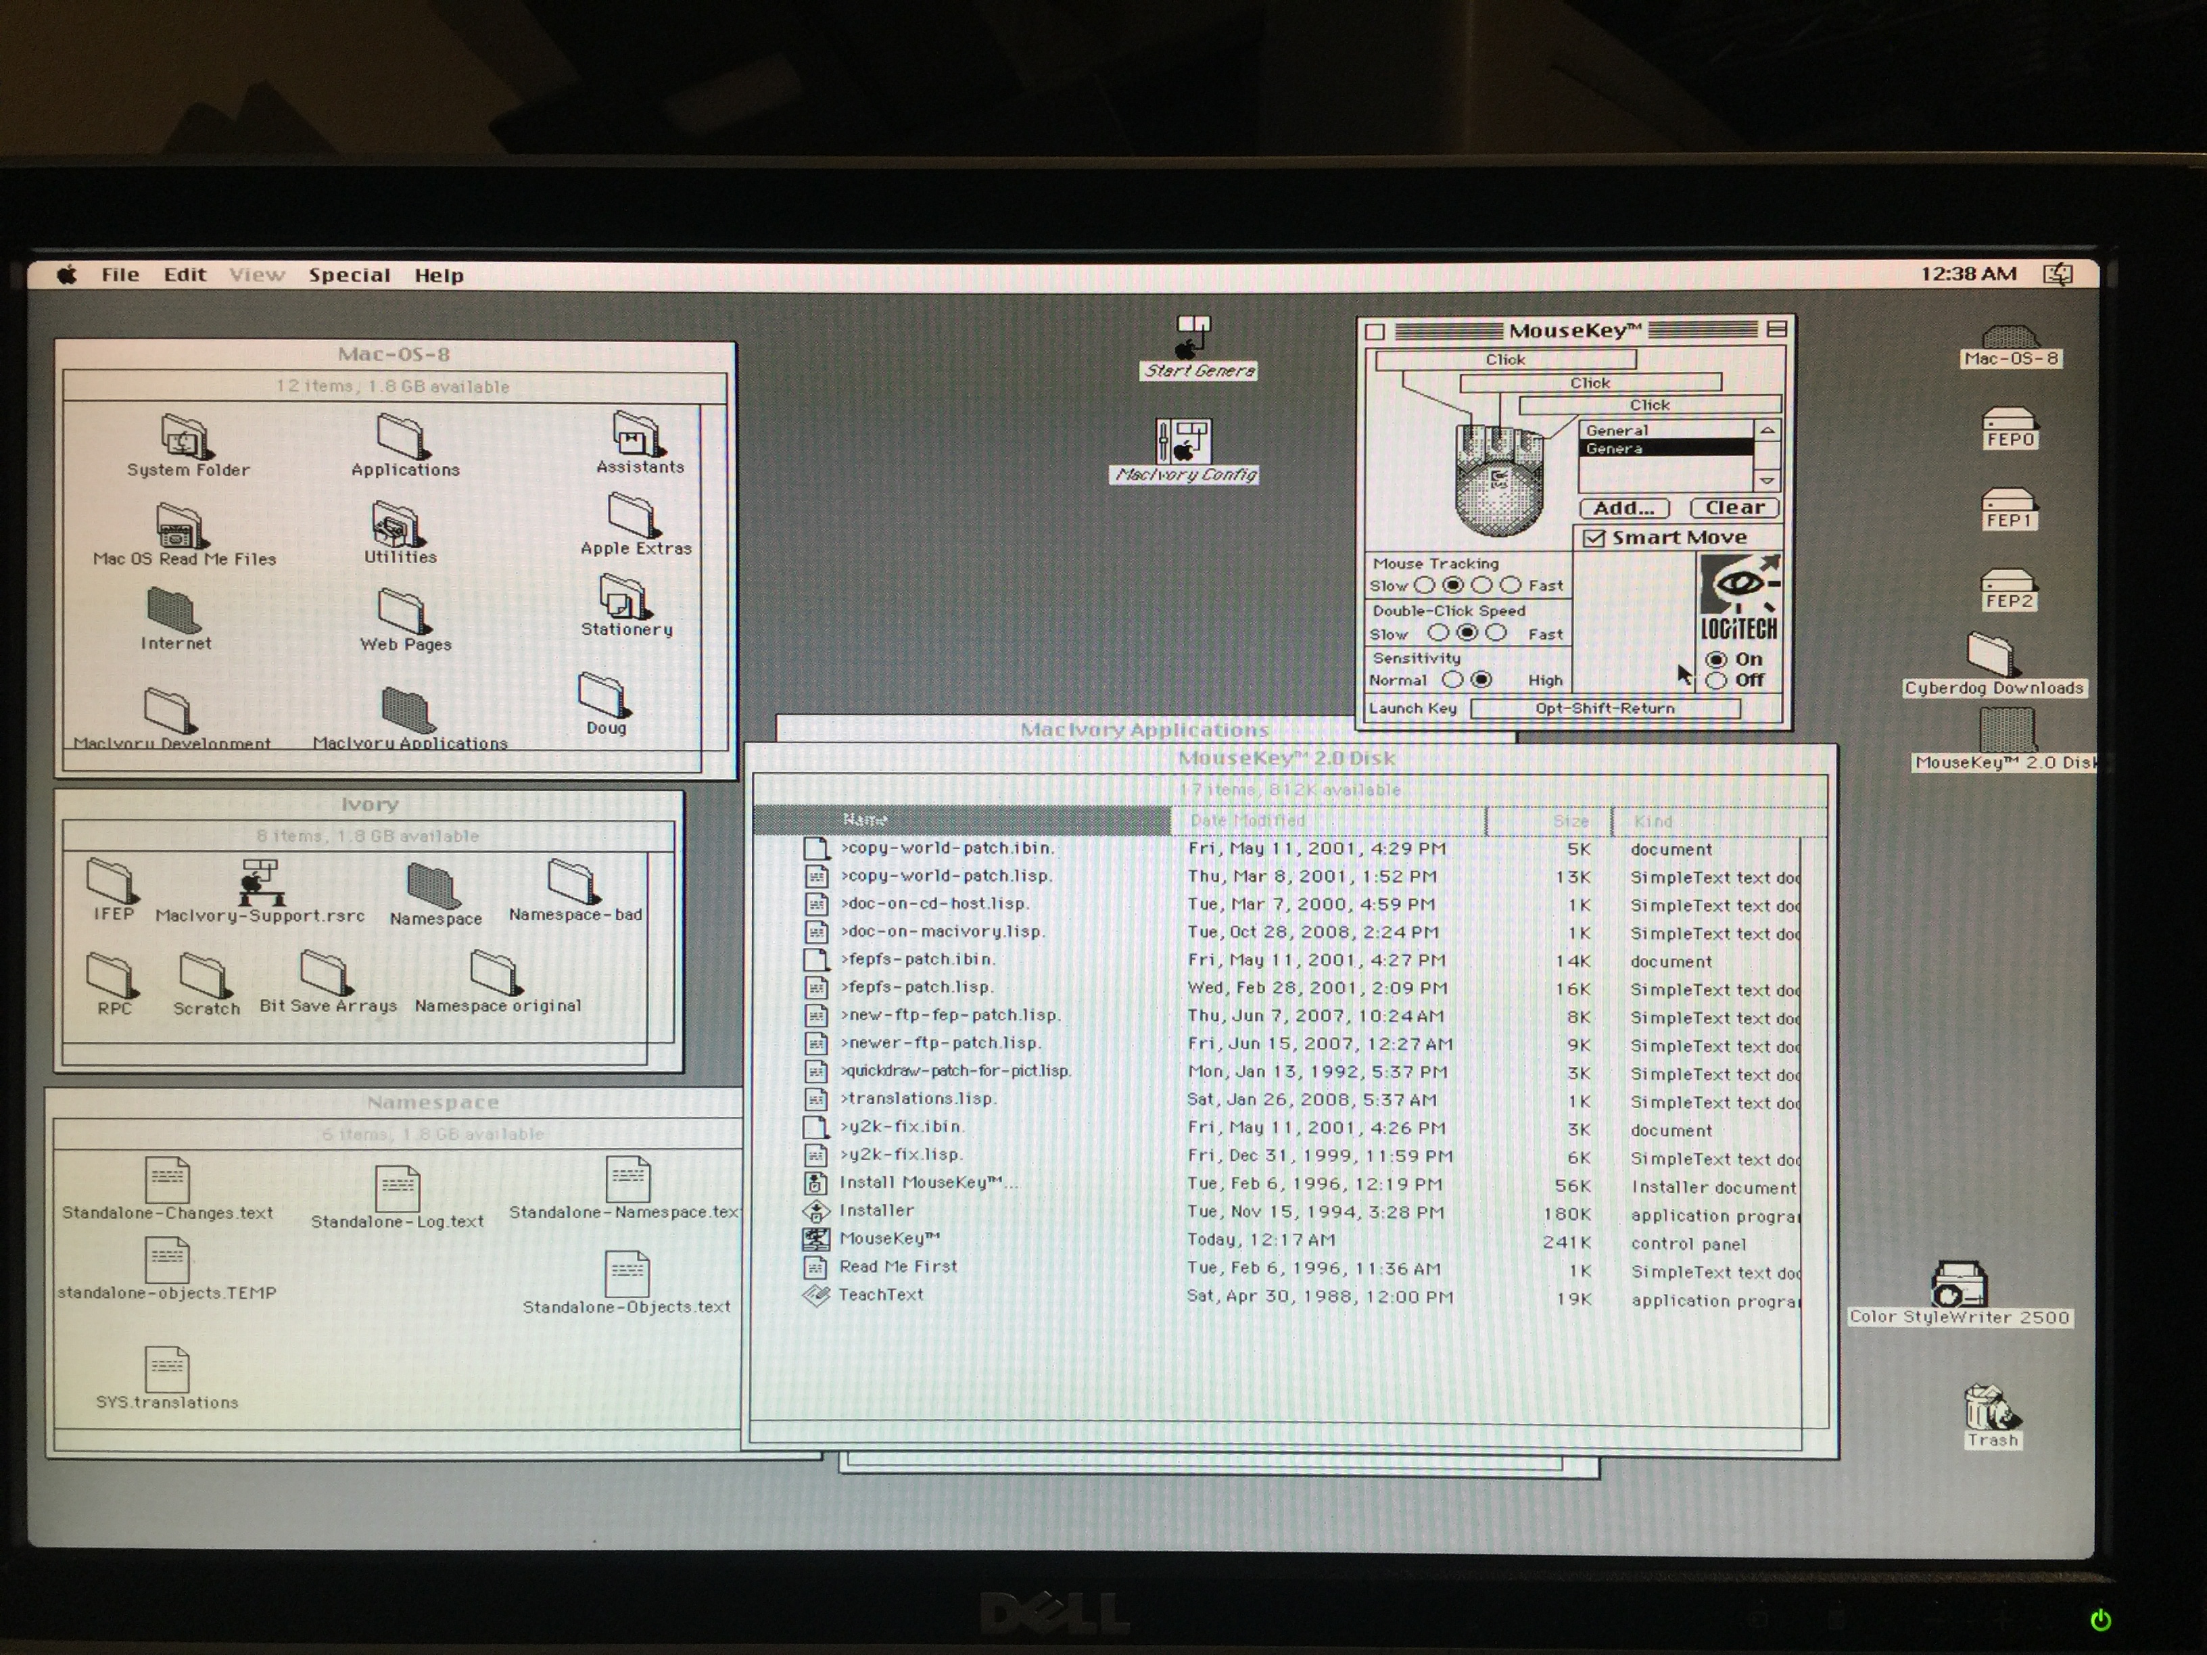Image resolution: width=2207 pixels, height=1655 pixels.
Task: Select fastest Mouse Tracking radio button
Action: [x=1511, y=585]
